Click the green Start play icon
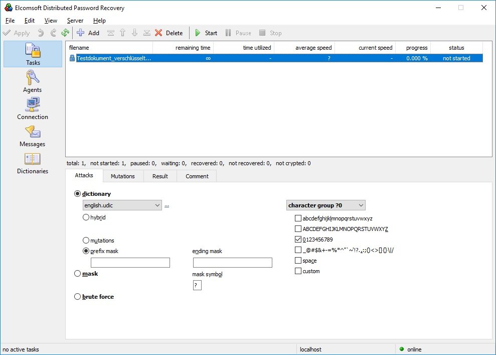496x355 pixels. (x=198, y=33)
